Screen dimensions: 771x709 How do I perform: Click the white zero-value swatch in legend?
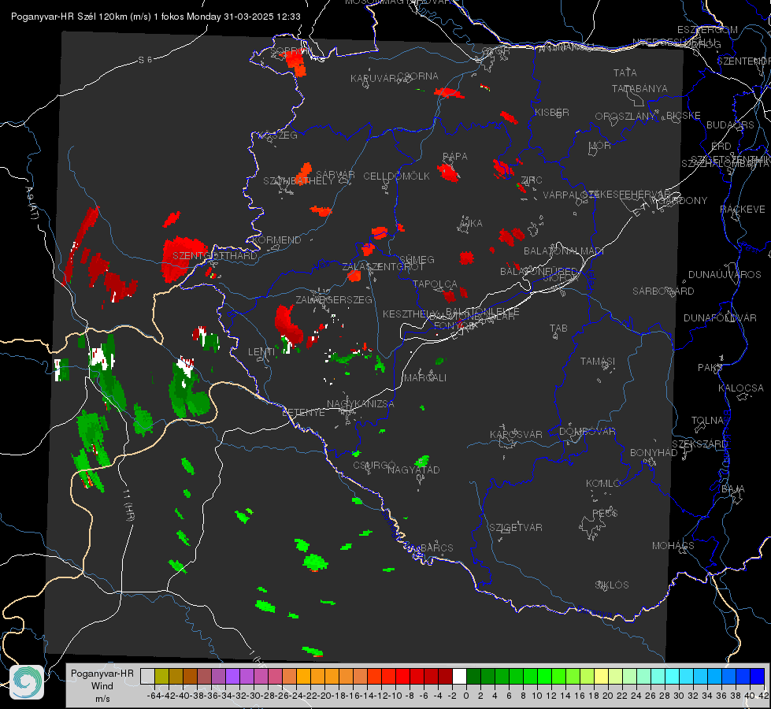click(x=459, y=677)
